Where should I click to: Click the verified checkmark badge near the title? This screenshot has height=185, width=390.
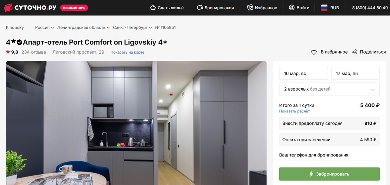pos(19,42)
